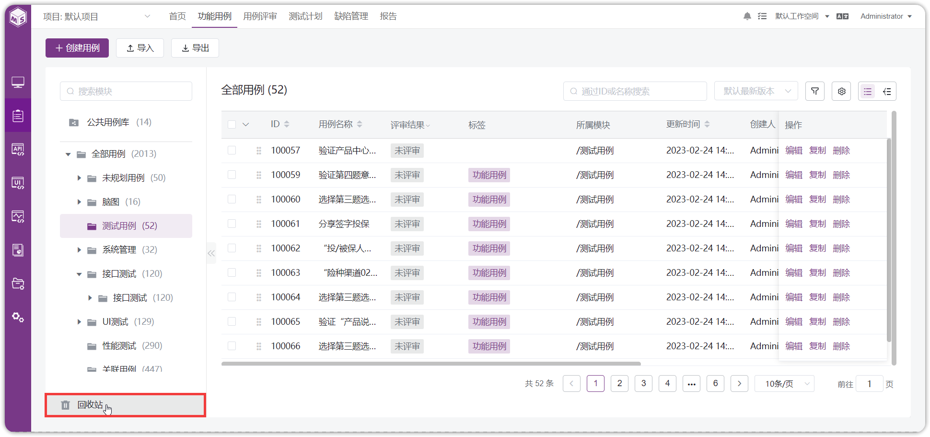Open table column settings gear icon
The image size is (930, 437).
(841, 91)
